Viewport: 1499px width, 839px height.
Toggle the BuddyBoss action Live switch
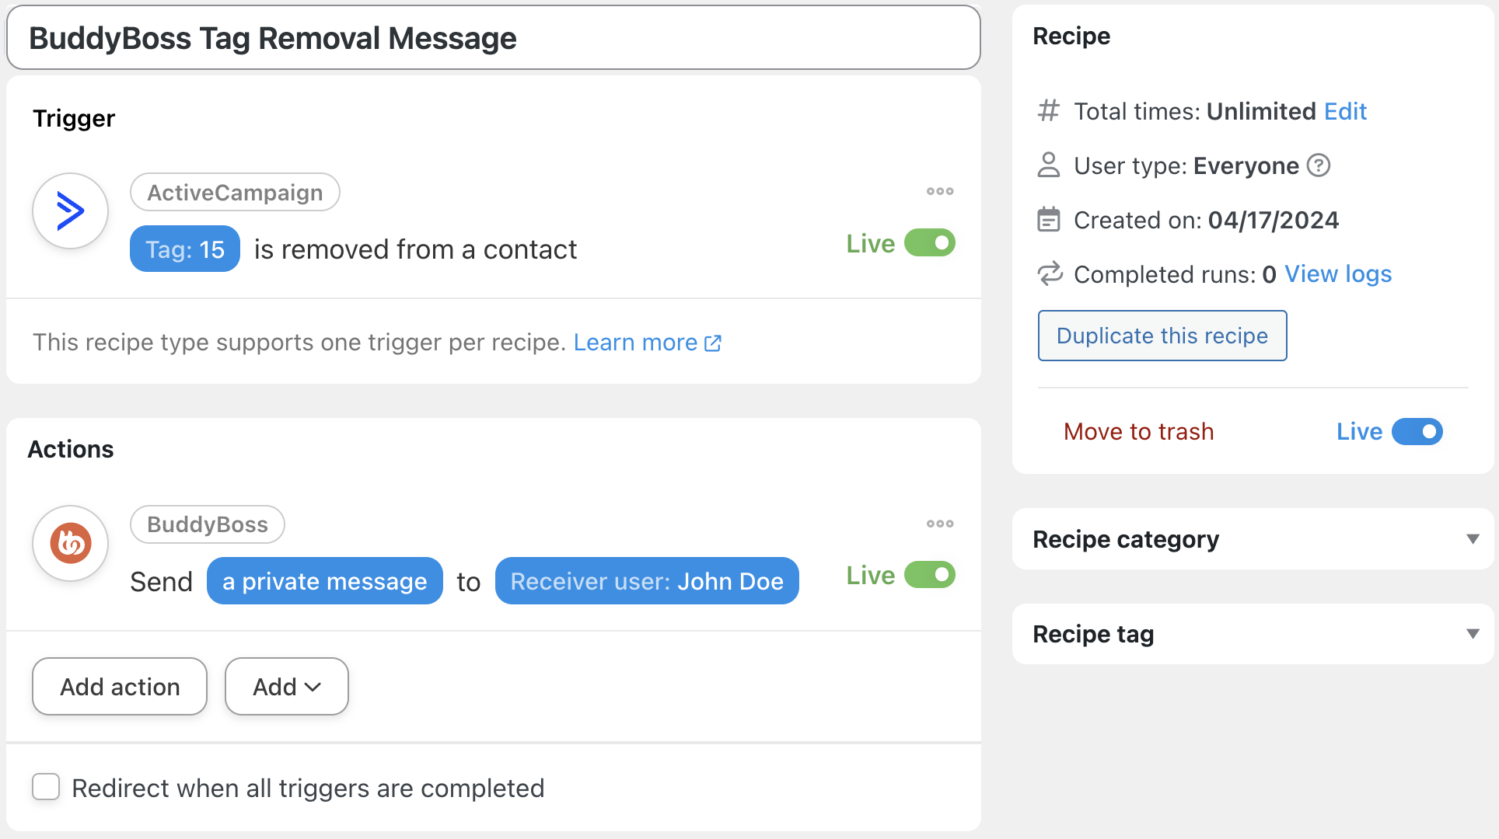point(930,576)
